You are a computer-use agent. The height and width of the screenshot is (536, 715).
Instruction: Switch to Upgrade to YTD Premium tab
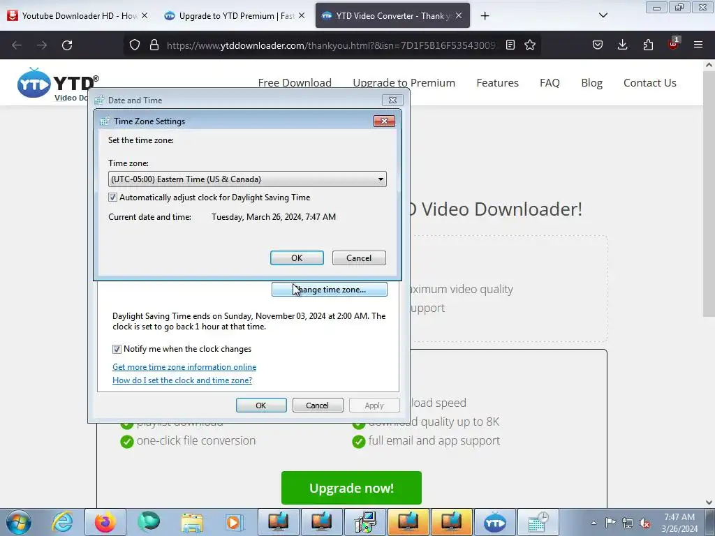[x=235, y=16]
